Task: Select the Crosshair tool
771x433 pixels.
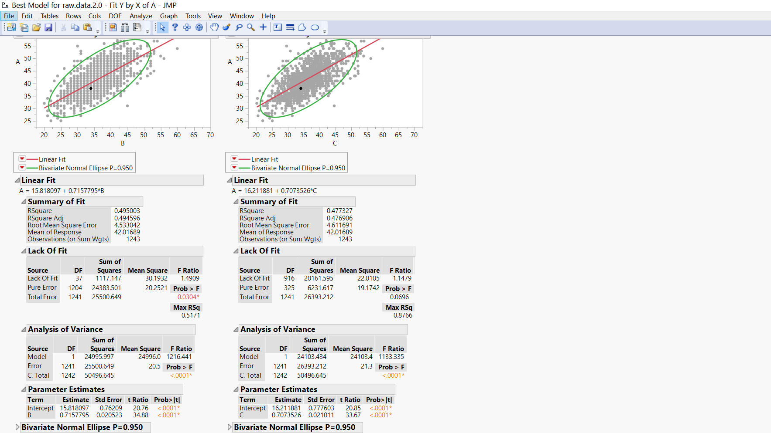Action: click(263, 27)
